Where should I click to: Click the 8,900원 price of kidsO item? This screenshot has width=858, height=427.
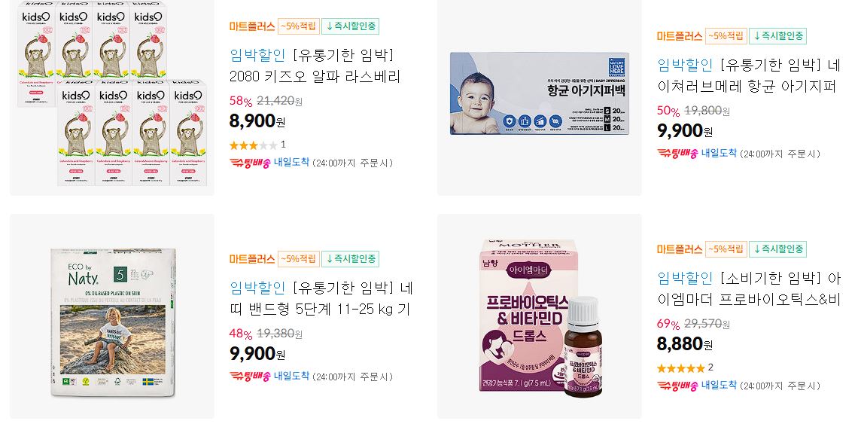click(257, 121)
